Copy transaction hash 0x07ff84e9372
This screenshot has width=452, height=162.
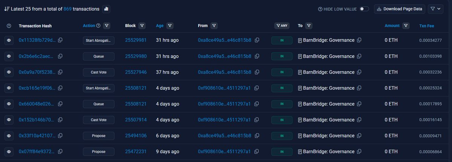click(60, 151)
